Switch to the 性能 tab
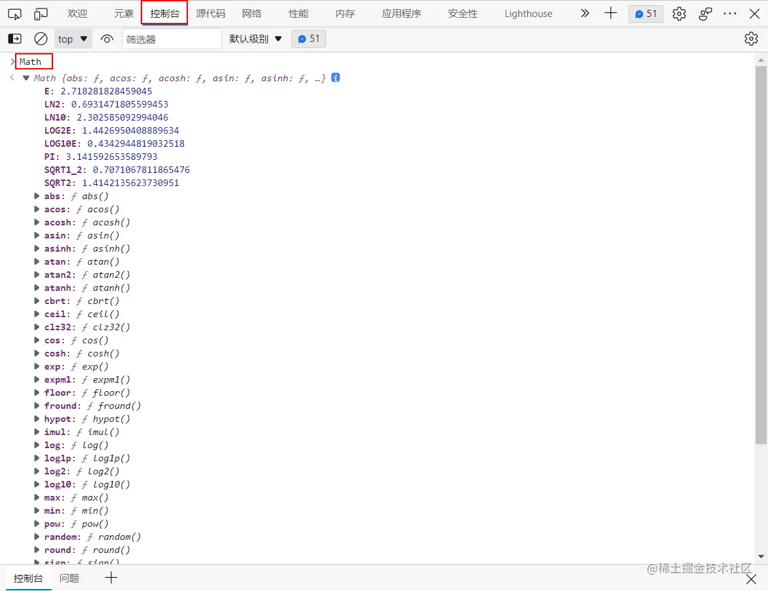Viewport: 768px width, 591px height. pyautogui.click(x=299, y=14)
